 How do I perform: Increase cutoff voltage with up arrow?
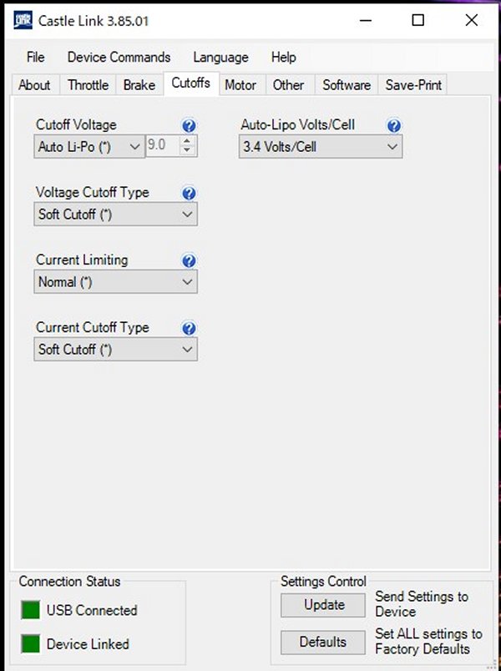(x=189, y=142)
